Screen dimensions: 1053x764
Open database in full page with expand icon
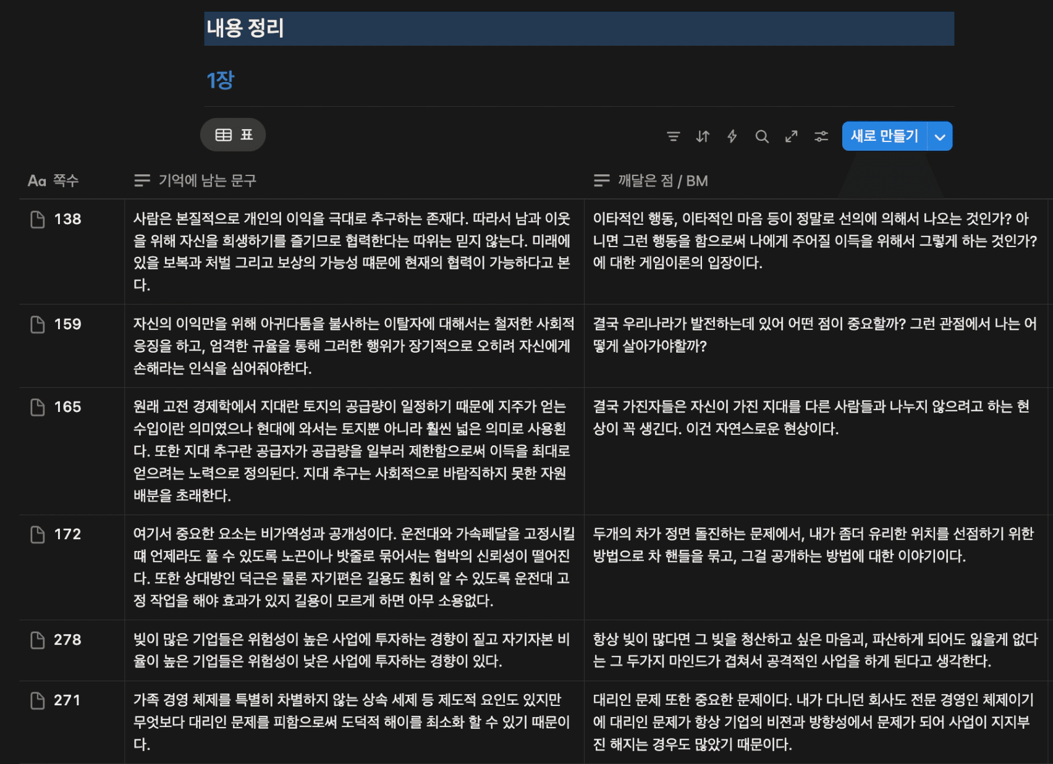[x=792, y=136]
